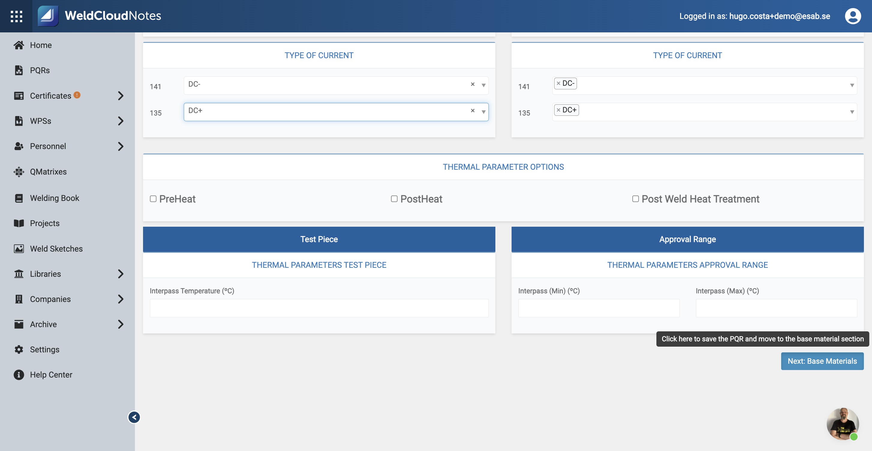Expand the Personnel submenu chevron
The width and height of the screenshot is (872, 451).
coord(121,146)
